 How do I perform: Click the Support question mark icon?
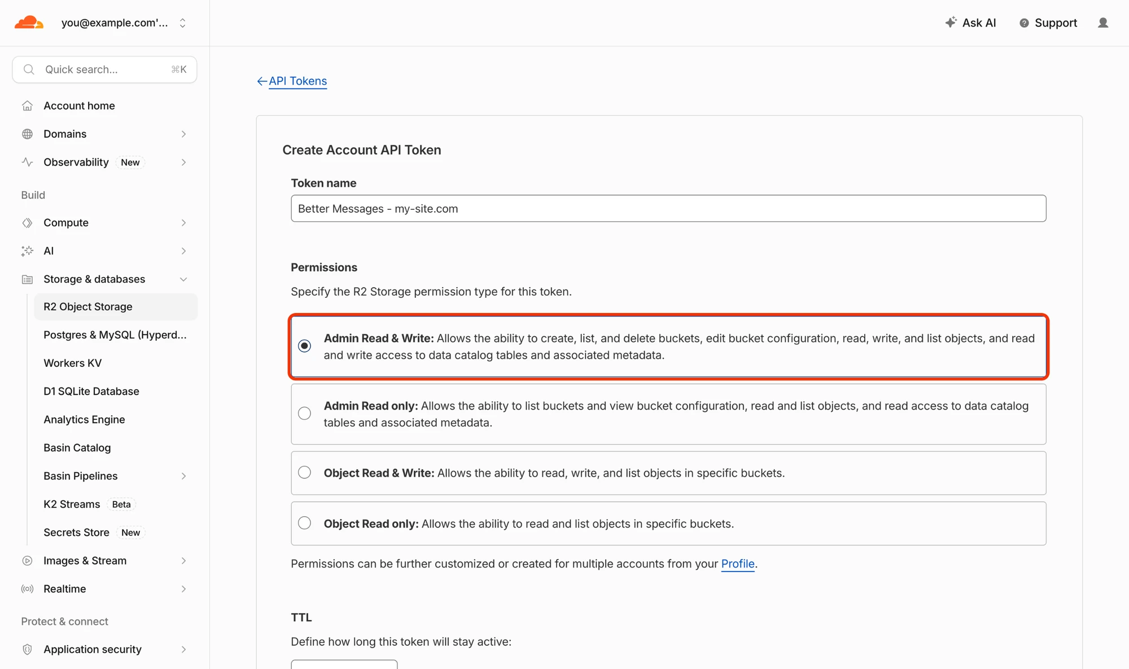tap(1024, 23)
